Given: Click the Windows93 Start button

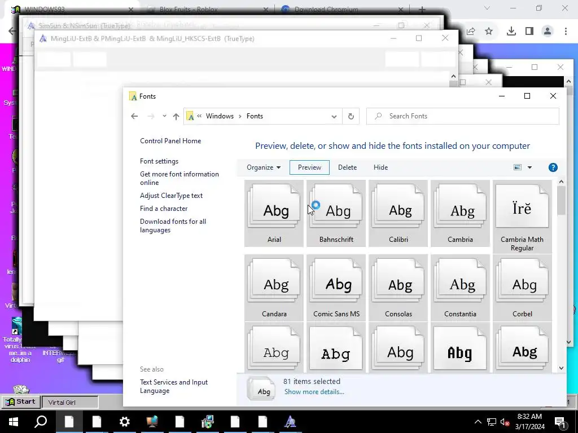Looking at the screenshot, I should pos(21,401).
